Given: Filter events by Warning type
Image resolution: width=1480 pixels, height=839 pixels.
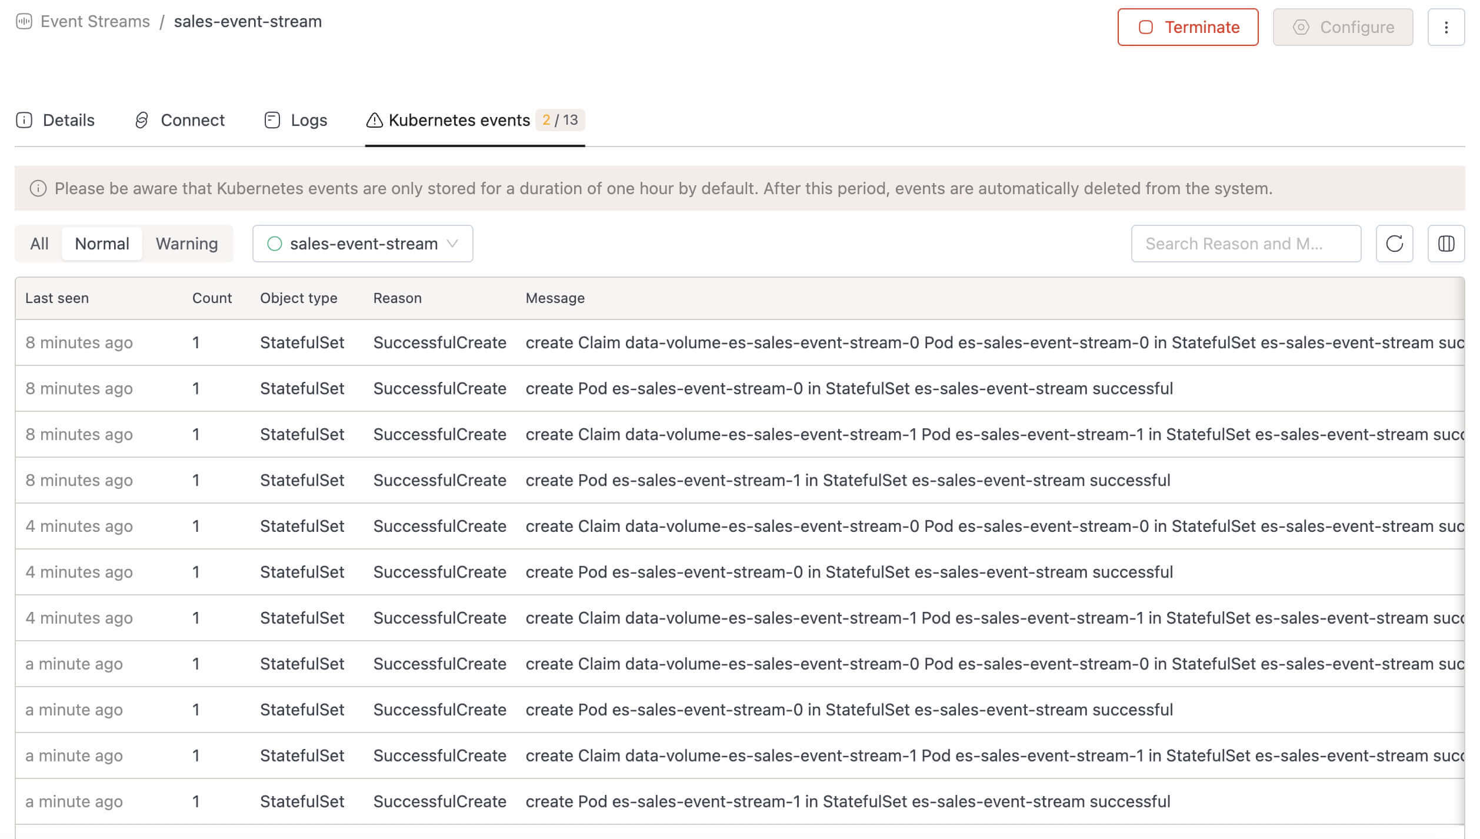Looking at the screenshot, I should coord(187,244).
